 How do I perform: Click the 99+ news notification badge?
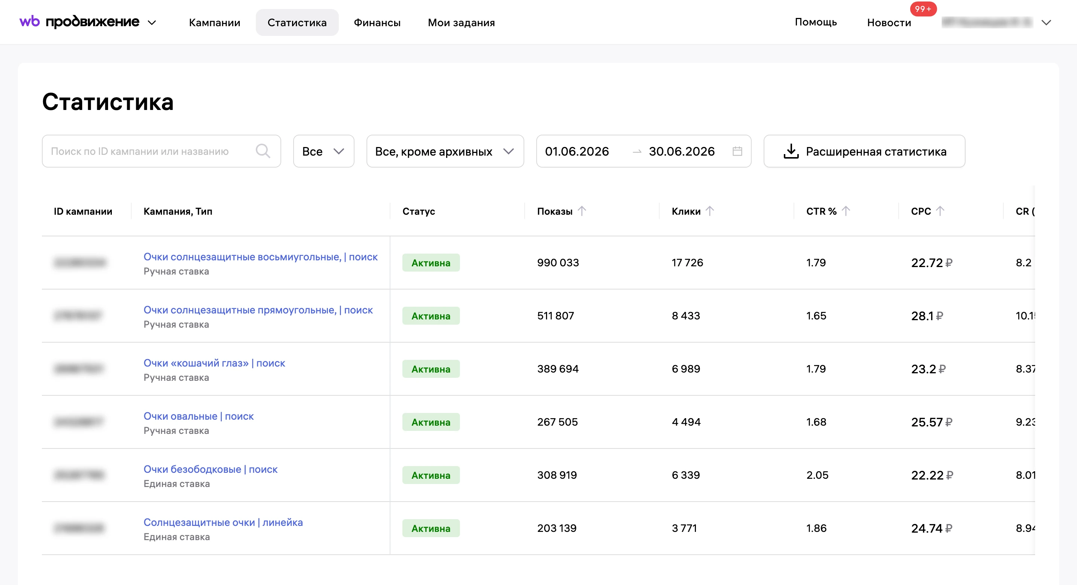point(923,9)
